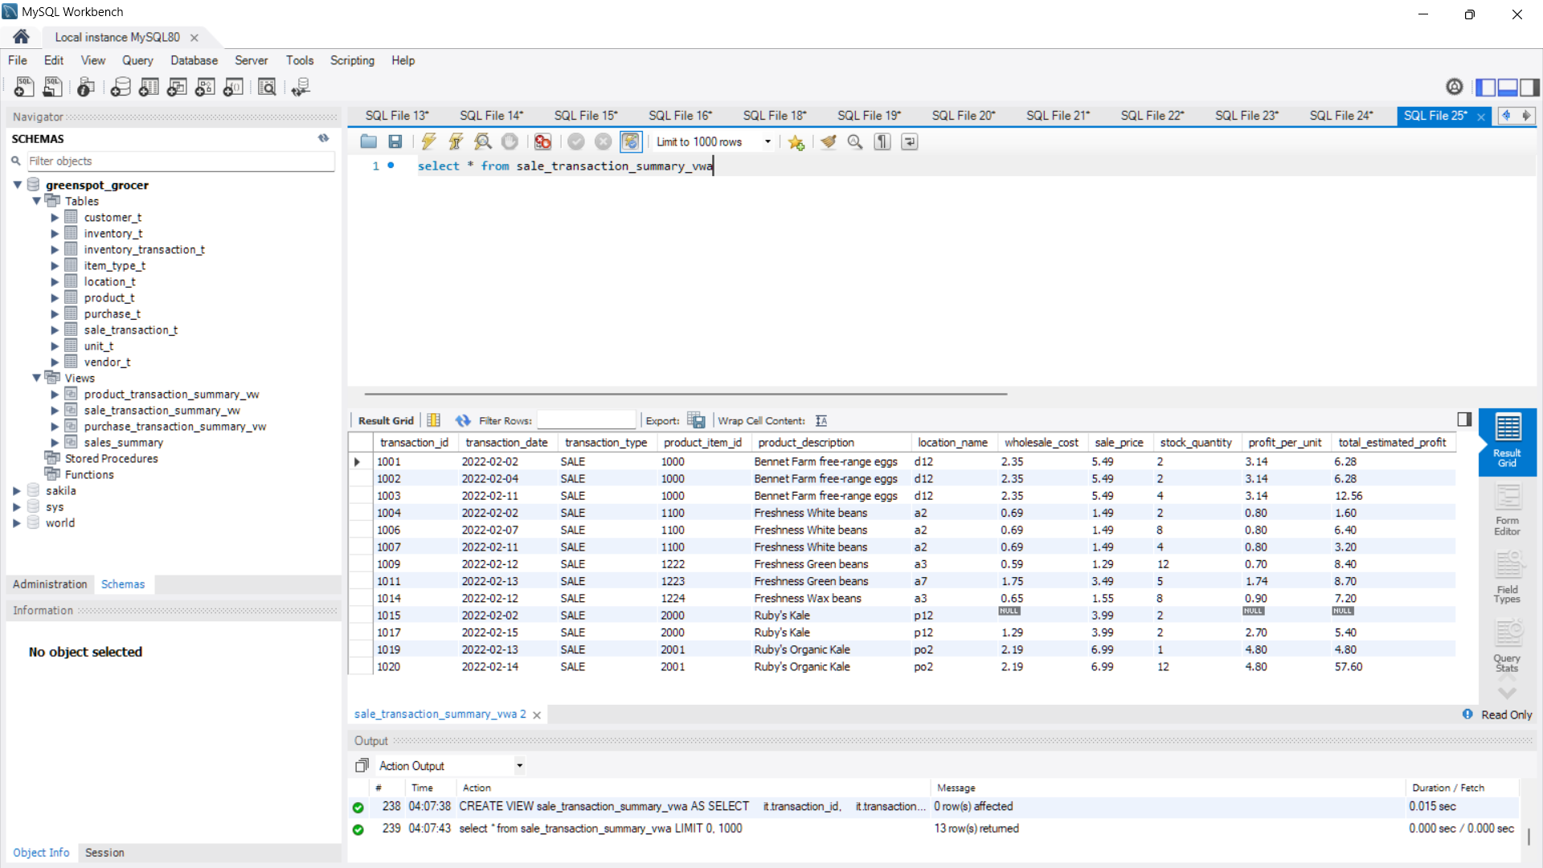
Task: Create new table icon
Action: point(149,87)
